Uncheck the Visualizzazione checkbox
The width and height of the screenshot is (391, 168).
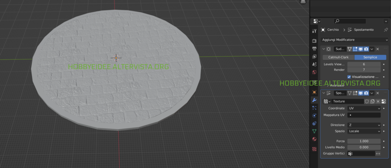coord(349,77)
